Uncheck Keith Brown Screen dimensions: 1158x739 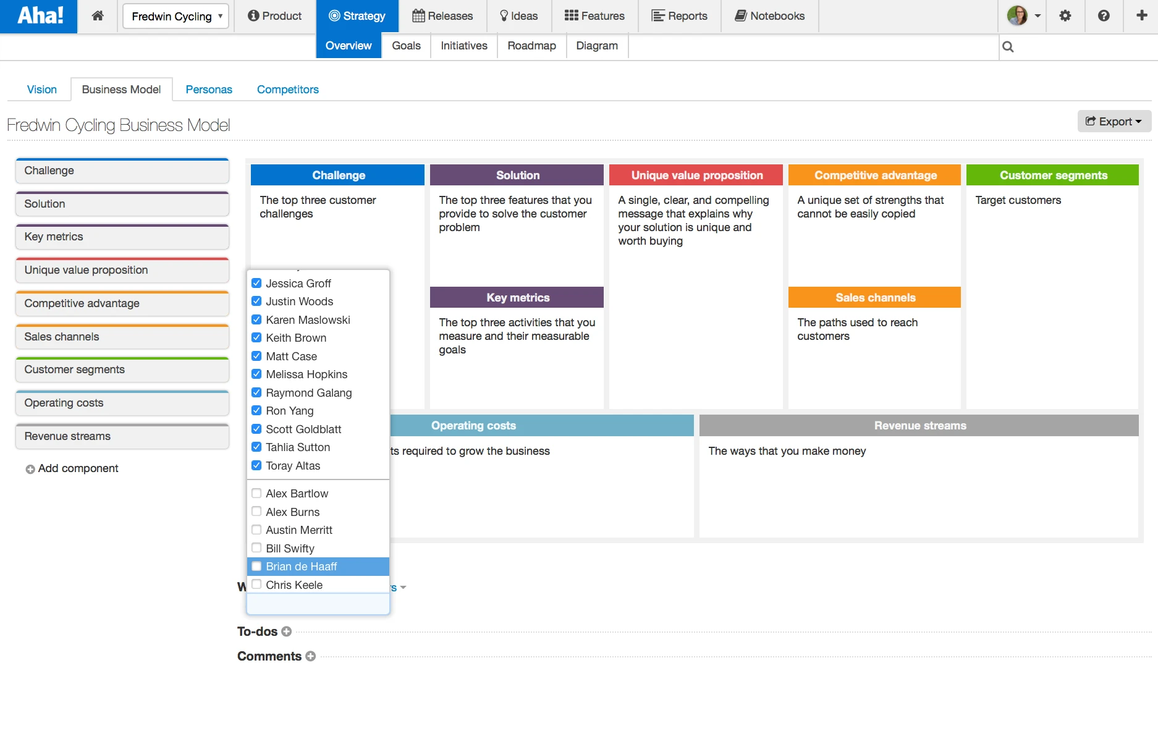(x=256, y=338)
